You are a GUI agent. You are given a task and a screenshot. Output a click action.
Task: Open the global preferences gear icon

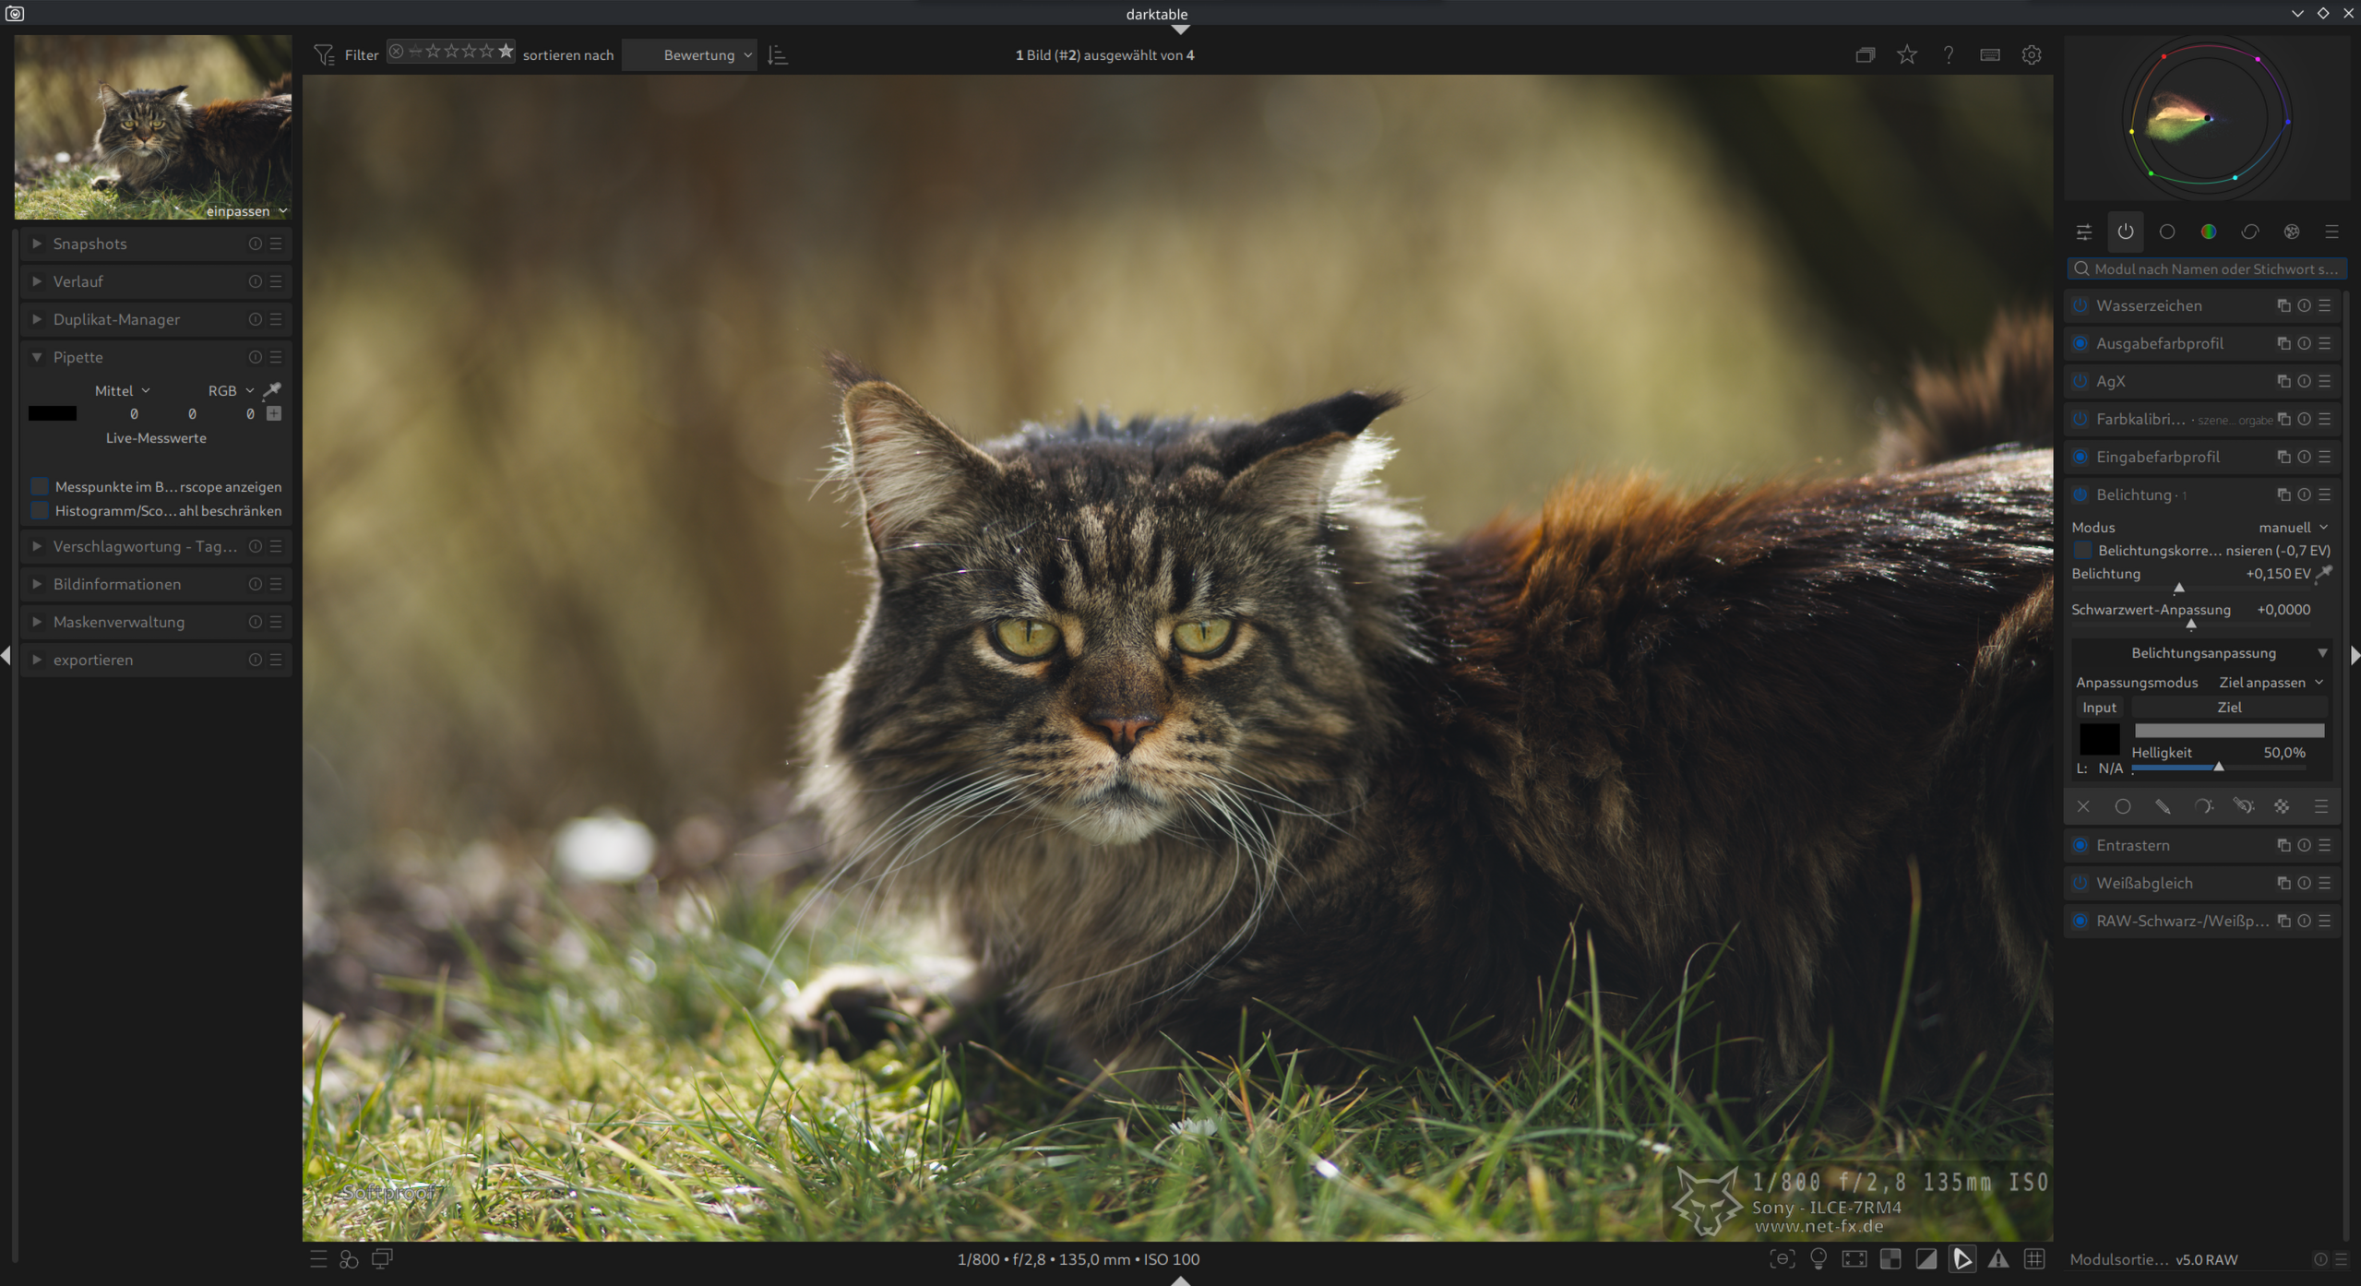[x=2031, y=55]
